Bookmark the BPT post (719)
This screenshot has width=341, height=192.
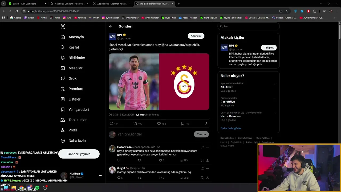[x=183, y=124]
